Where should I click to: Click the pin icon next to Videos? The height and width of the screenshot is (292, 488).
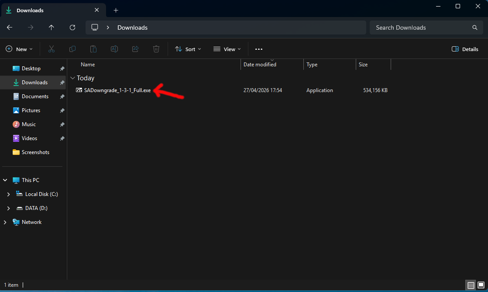click(62, 138)
